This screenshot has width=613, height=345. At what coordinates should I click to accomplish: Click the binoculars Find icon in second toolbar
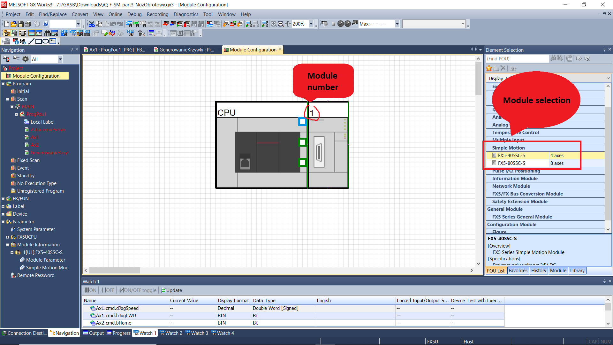click(48, 33)
